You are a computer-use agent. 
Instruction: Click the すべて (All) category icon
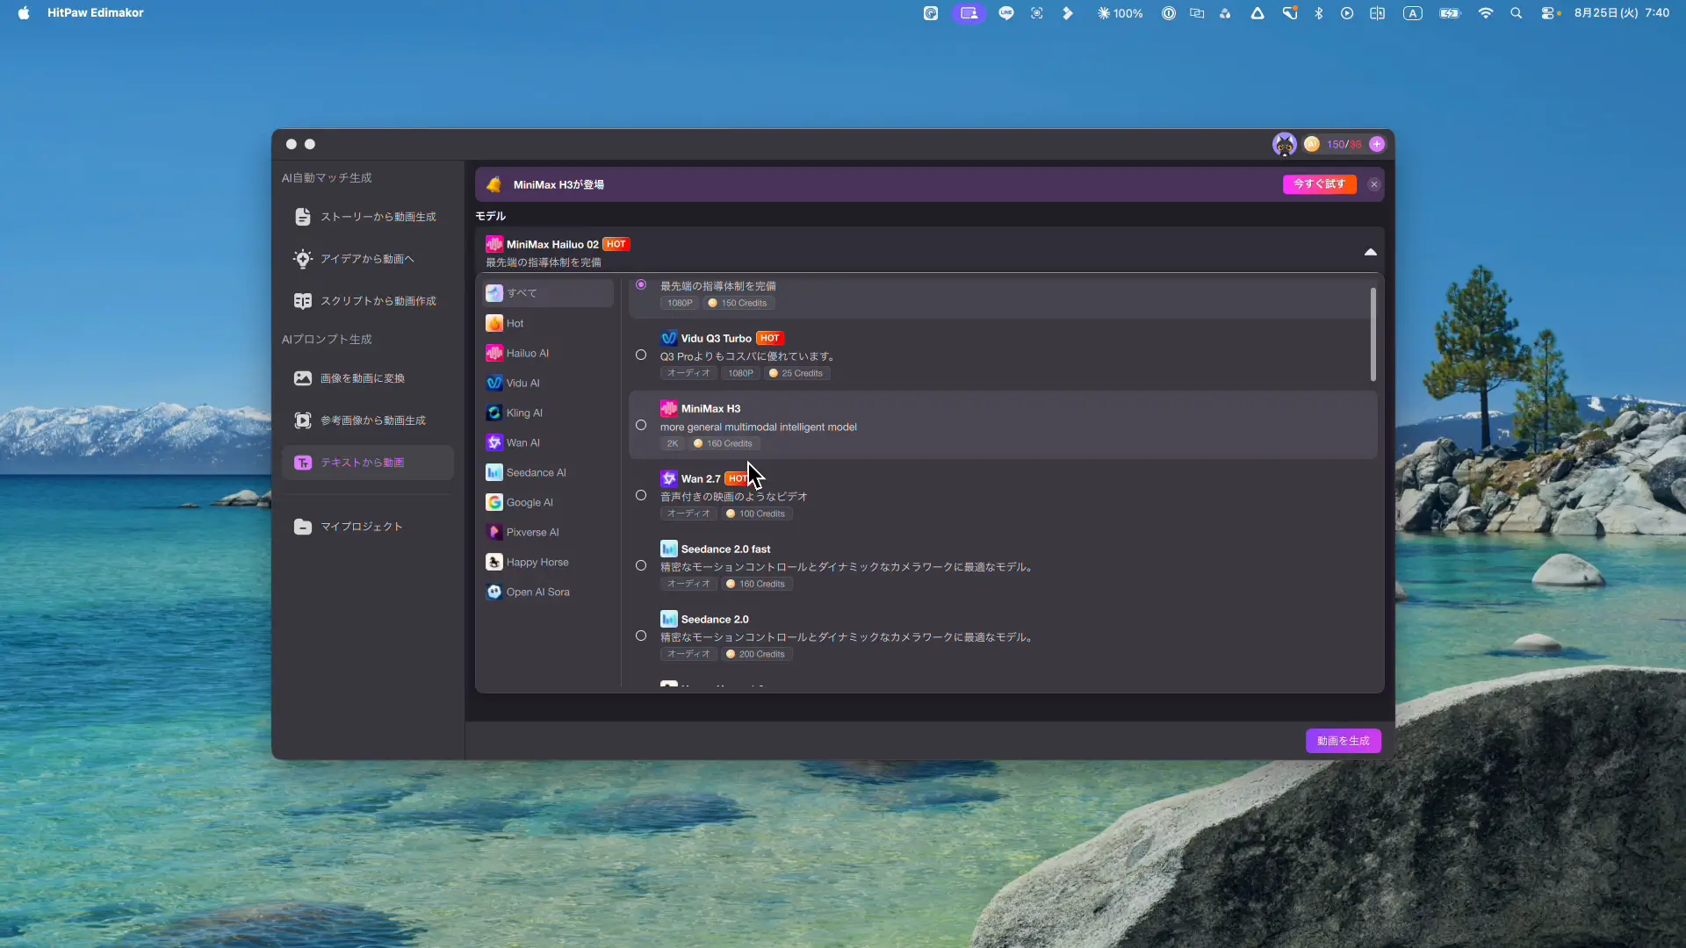click(494, 293)
